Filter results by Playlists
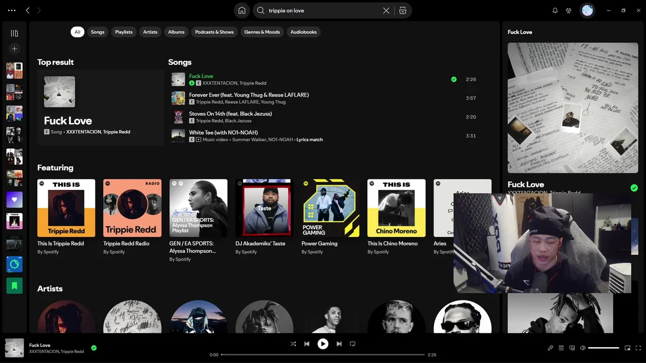 [x=124, y=32]
